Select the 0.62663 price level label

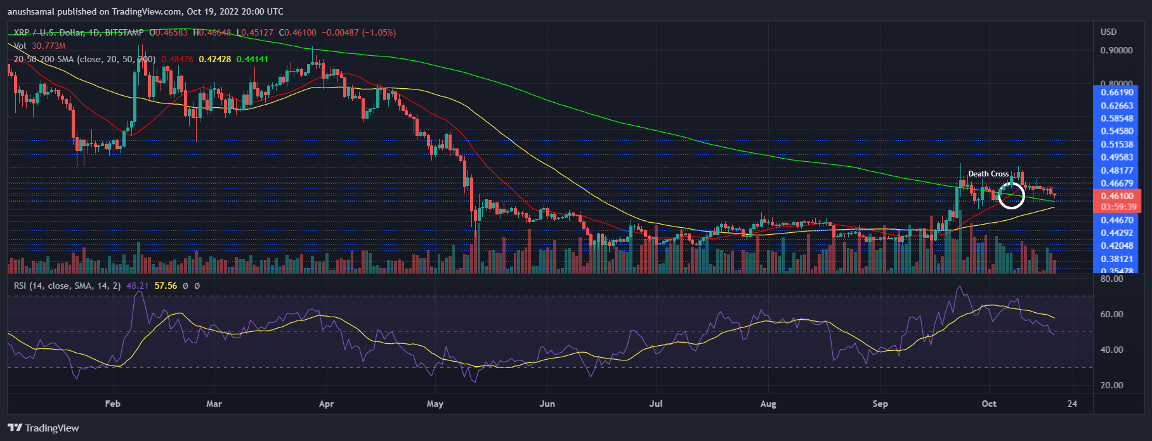coord(1117,105)
